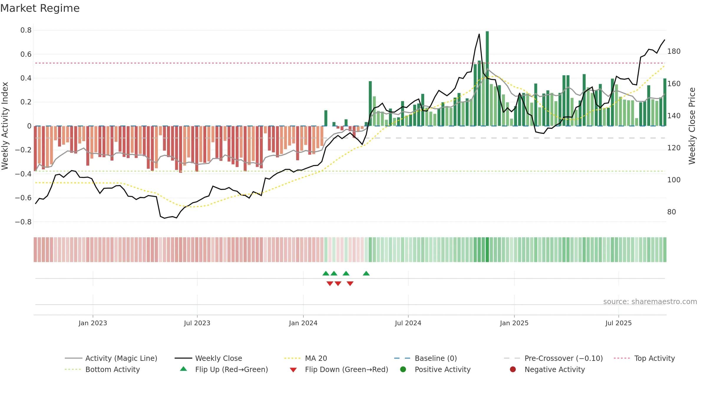Click the Jan 2025 x-axis label
Screen dimensions: 707x397
pos(514,323)
